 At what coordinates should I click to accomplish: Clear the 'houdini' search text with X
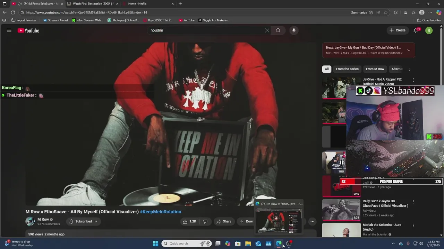[267, 30]
